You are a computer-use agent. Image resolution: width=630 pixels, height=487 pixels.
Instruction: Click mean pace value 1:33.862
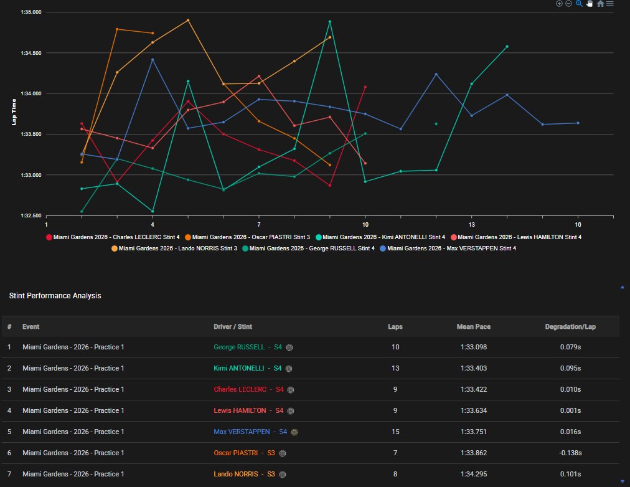(474, 453)
